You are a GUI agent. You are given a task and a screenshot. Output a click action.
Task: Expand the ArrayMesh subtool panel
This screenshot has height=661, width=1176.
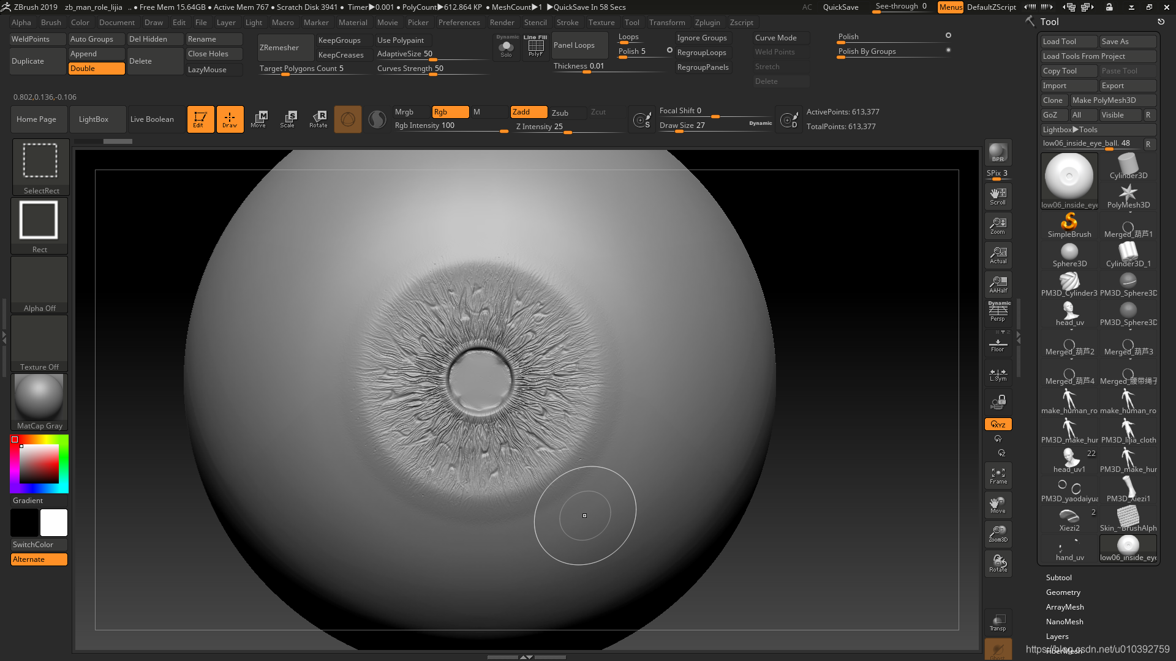point(1065,606)
